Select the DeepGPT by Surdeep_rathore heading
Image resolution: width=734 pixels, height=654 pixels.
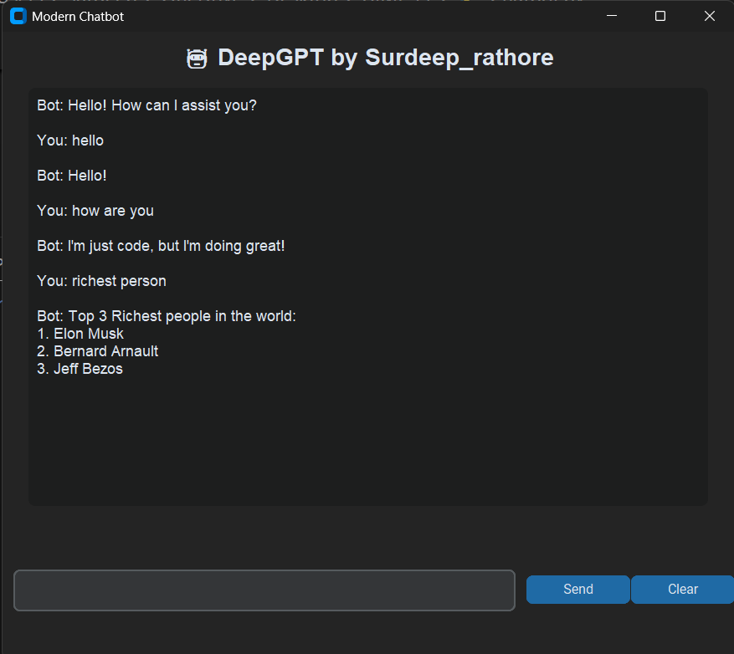coord(385,59)
